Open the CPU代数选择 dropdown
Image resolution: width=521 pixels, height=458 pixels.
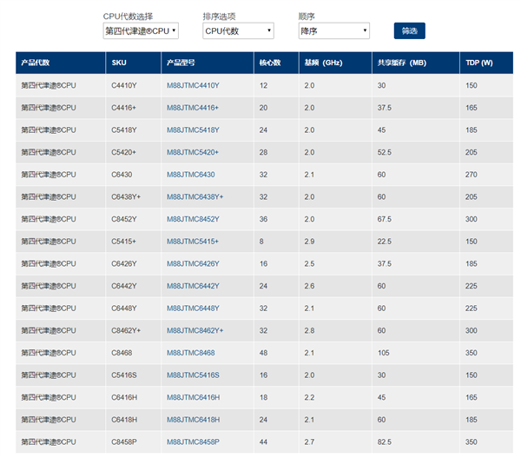click(x=141, y=31)
